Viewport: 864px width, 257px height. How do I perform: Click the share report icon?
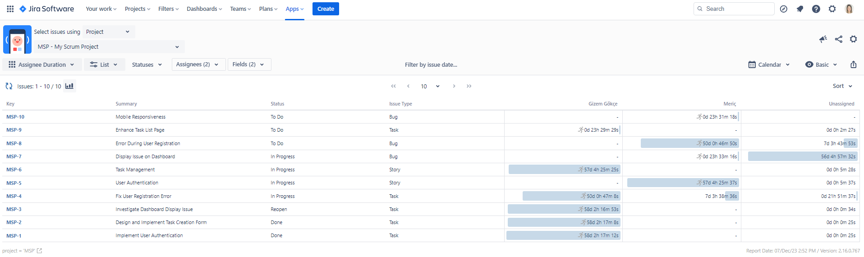click(x=838, y=39)
